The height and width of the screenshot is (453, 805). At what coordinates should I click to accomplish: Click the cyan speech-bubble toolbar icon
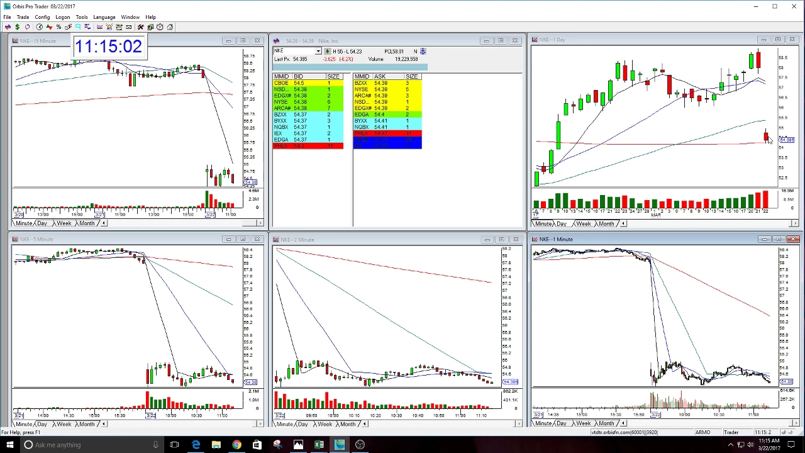point(78,26)
